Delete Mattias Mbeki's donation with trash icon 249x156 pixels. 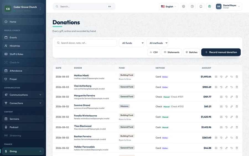point(237,77)
